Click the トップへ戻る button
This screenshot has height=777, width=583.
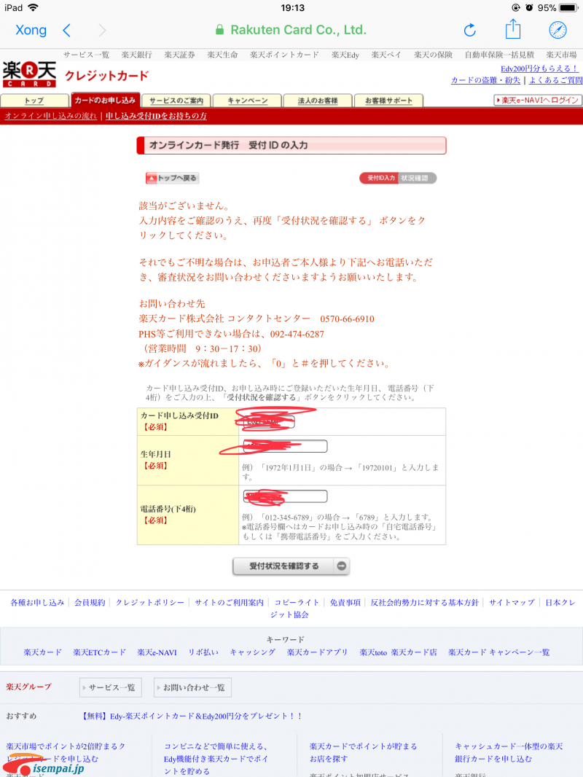pos(173,179)
